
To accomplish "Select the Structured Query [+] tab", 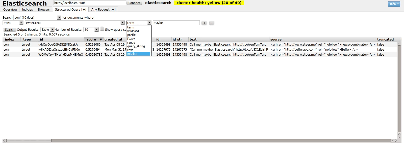I will (71, 9).
